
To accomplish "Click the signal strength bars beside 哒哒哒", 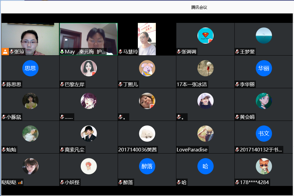I will click(20, 183).
